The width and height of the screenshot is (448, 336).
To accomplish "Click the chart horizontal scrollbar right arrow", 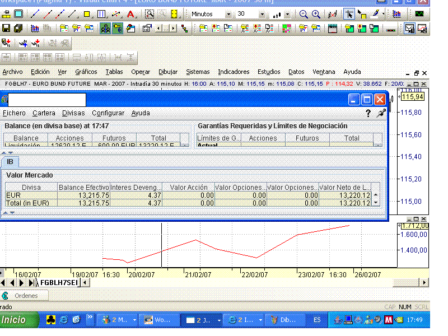I will [424, 283].
